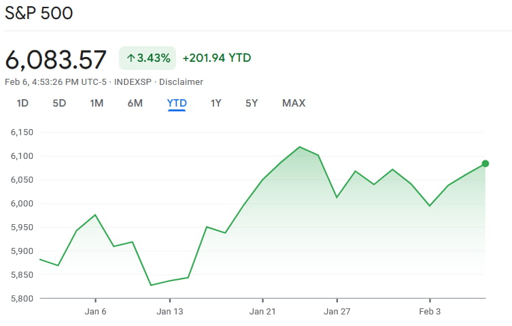Click the 5,800 y-axis label
The image size is (512, 326).
(22, 299)
